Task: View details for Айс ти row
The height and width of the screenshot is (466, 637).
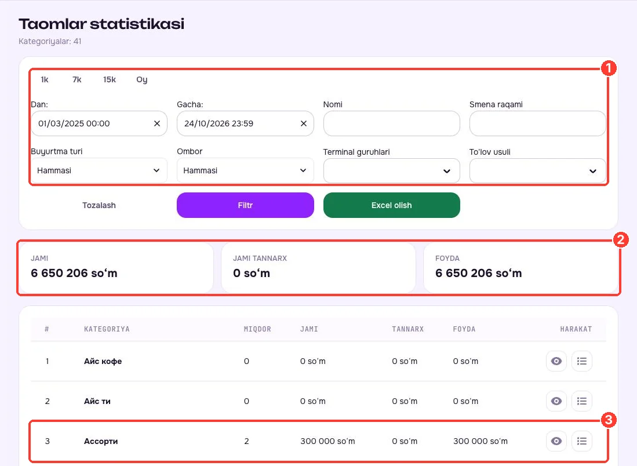Action: pyautogui.click(x=556, y=401)
